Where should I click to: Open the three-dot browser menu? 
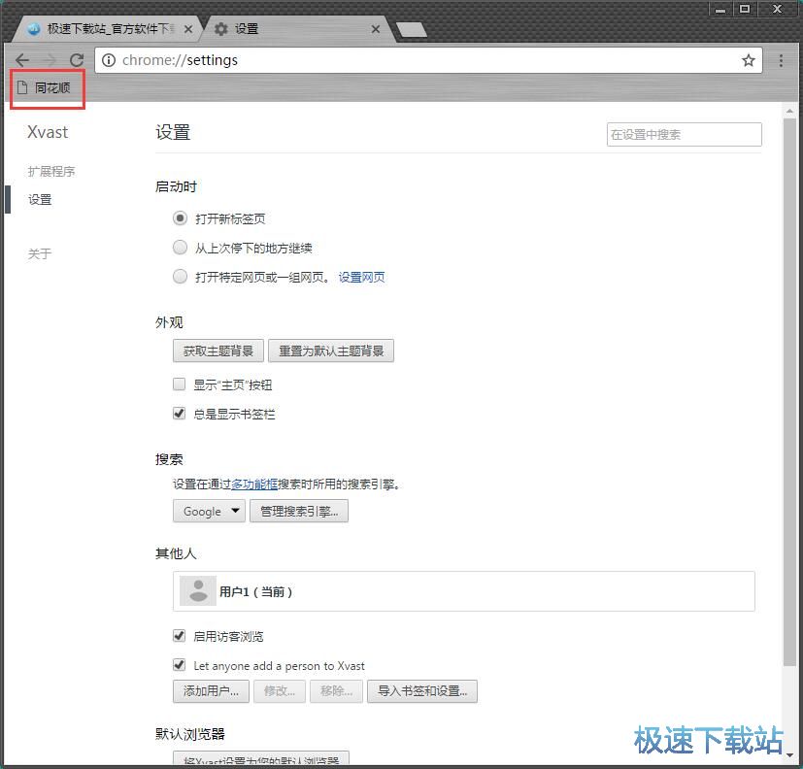click(x=781, y=60)
